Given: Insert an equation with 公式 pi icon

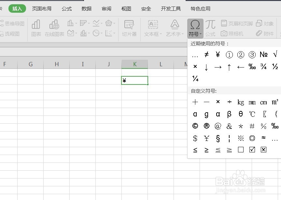Looking at the screenshot, I should (x=210, y=28).
